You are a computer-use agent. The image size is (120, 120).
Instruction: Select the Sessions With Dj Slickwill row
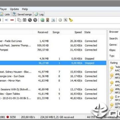coord(53,89)
